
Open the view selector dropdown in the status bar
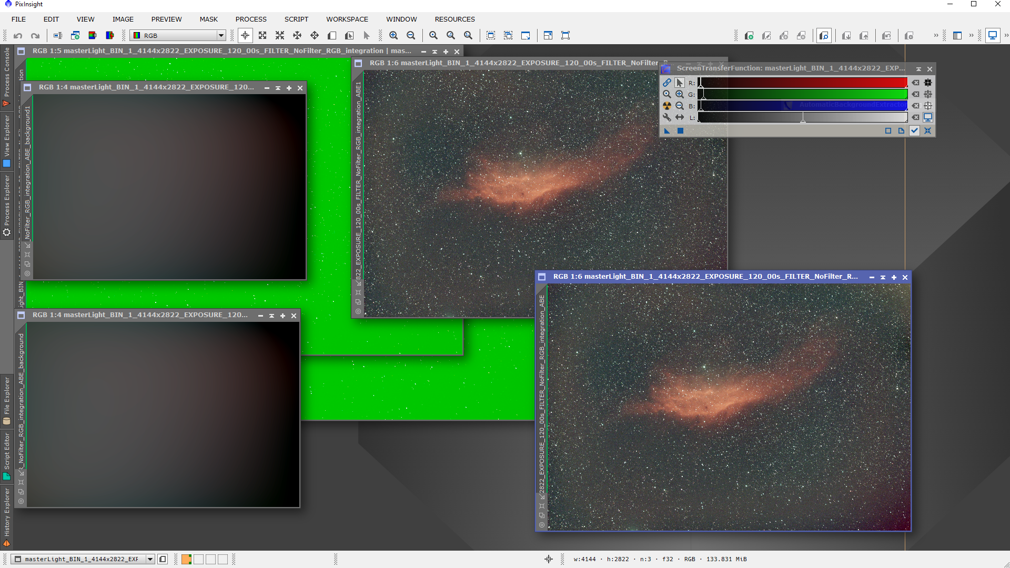(150, 559)
